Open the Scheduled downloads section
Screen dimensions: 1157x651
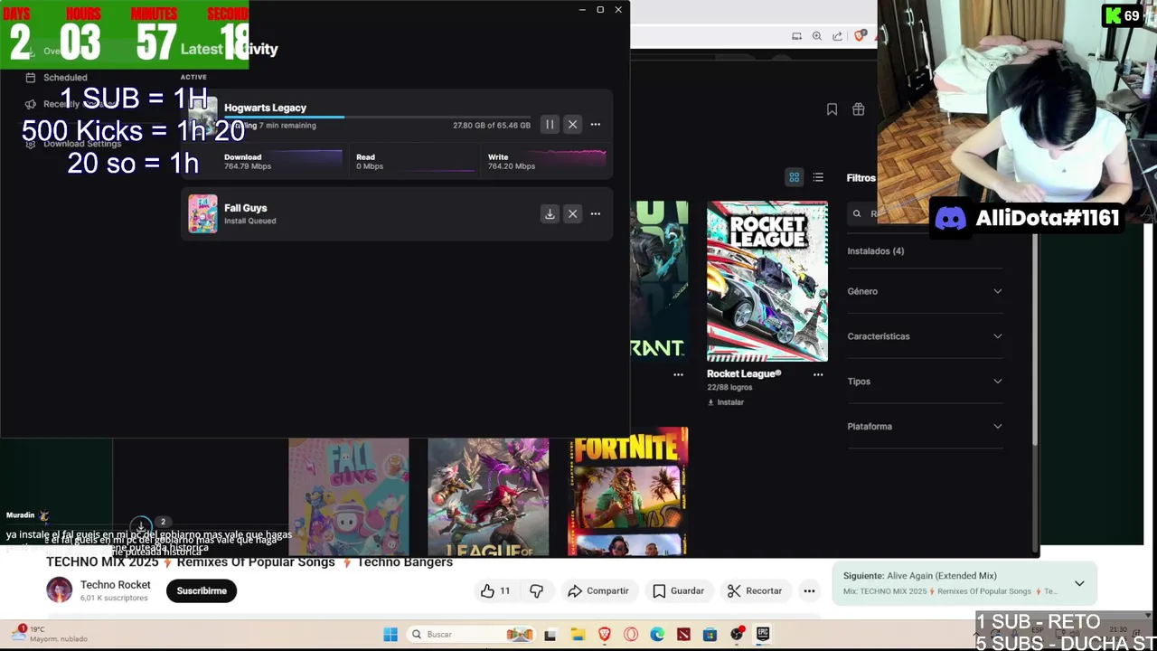[x=65, y=78]
